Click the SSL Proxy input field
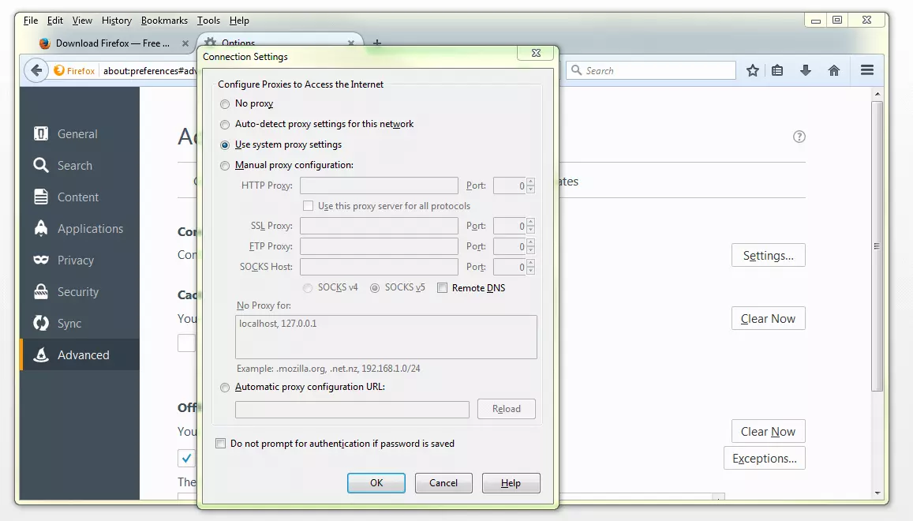Viewport: 913px width, 521px height. [x=379, y=226]
